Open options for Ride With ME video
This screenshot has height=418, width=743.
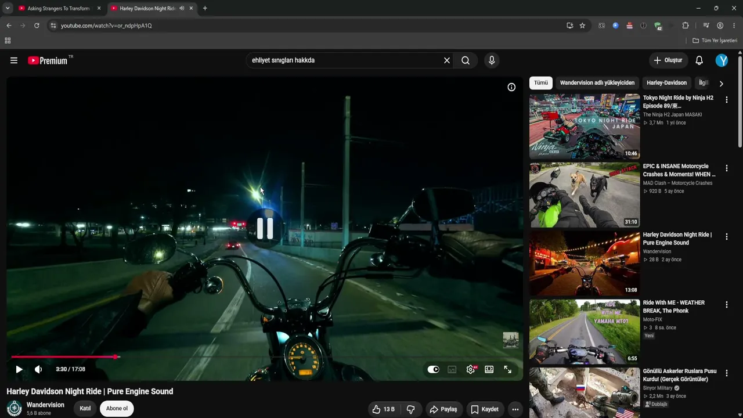726,305
